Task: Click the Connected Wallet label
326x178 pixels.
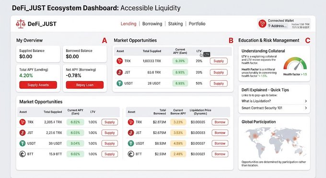Action: click(x=280, y=21)
